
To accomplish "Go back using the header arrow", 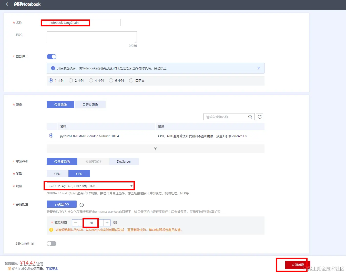I will (x=7, y=4).
